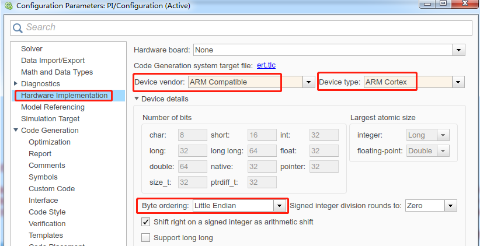Image resolution: width=480 pixels, height=246 pixels.
Task: Open Model Referencing settings
Action: [53, 107]
